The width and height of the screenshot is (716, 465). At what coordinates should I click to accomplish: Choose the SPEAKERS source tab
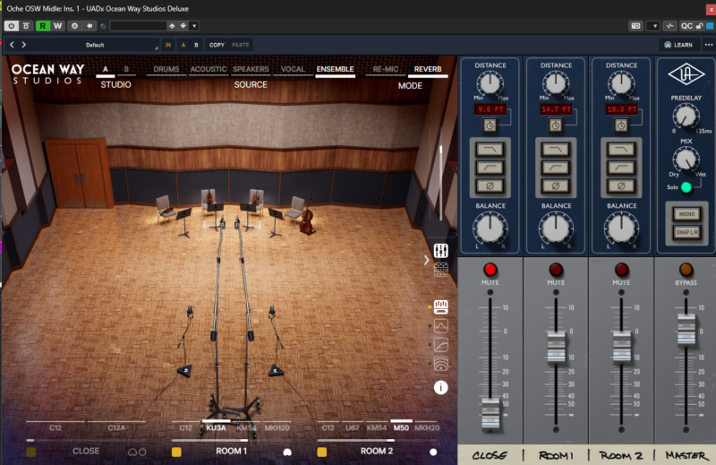tap(251, 70)
